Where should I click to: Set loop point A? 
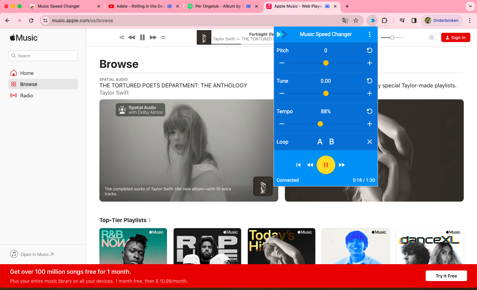click(320, 142)
